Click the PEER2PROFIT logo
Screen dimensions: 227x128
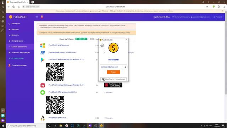[x=18, y=17]
